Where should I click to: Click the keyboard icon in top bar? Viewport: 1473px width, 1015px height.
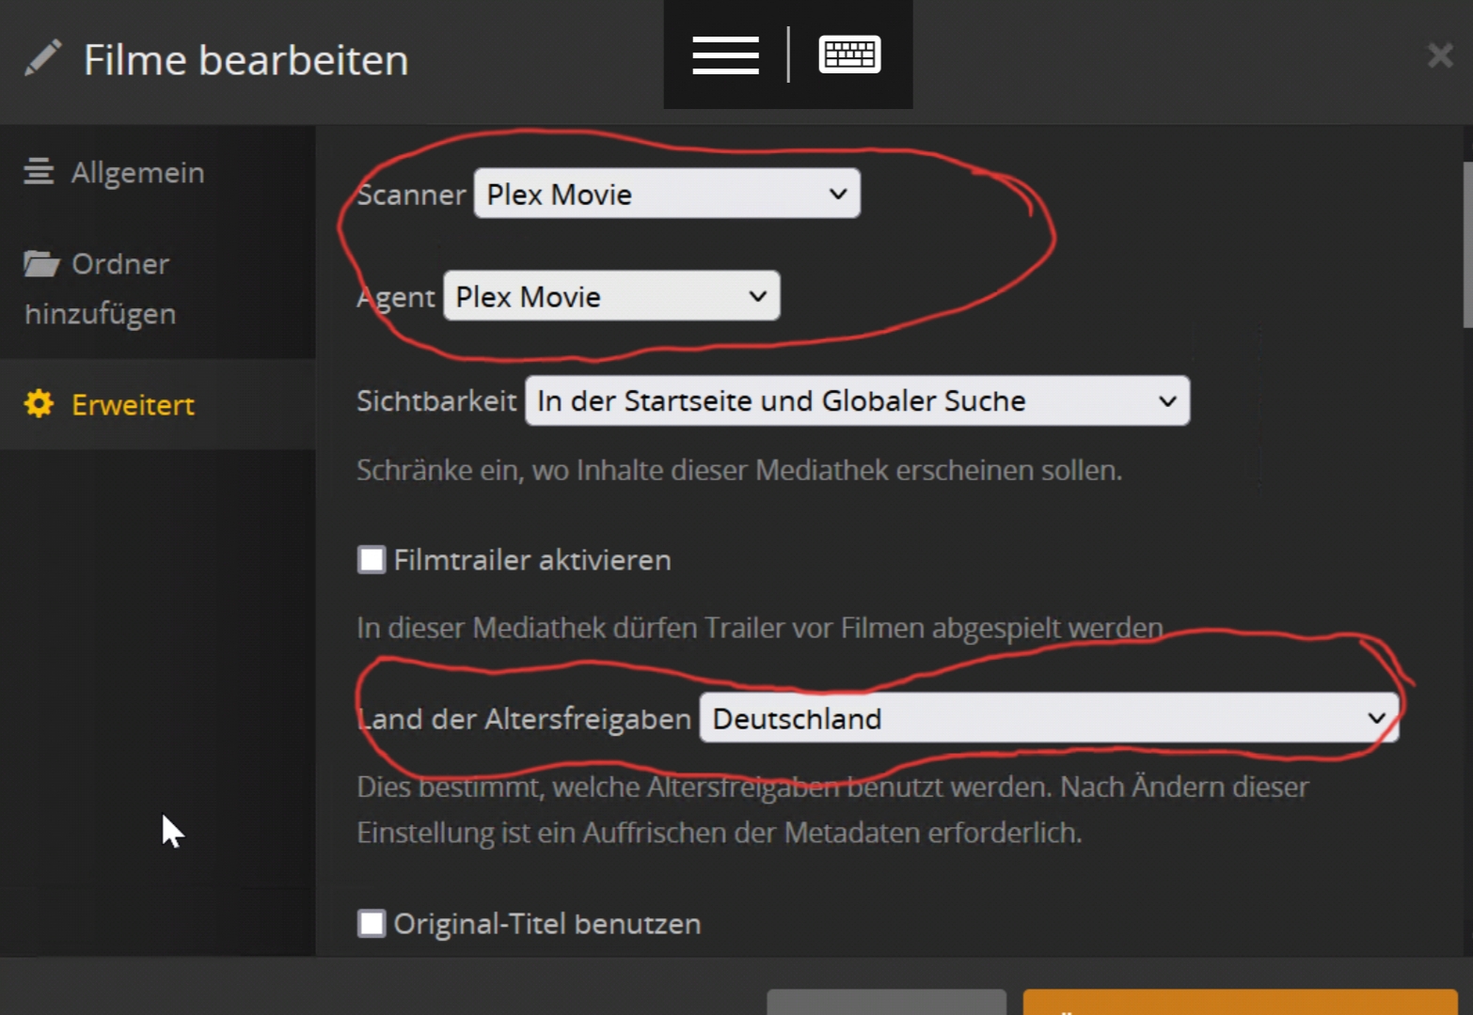click(849, 55)
